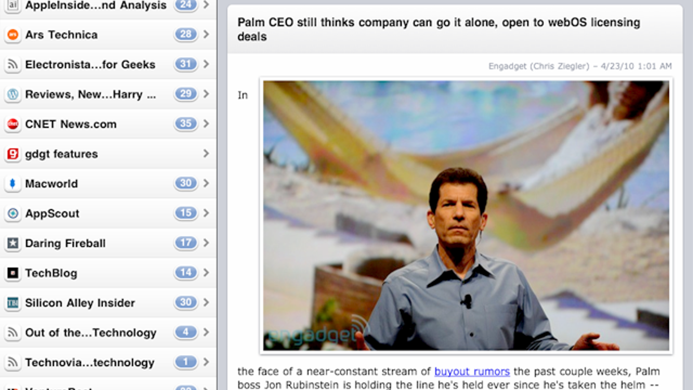Click the Engadget author and date line
693x390 pixels.
tap(580, 66)
